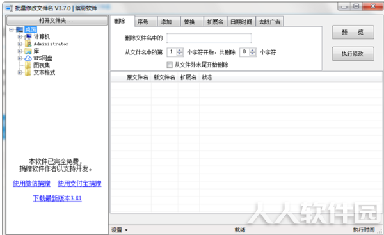Expand the WPS网盘 tree node

pyautogui.click(x=20, y=58)
